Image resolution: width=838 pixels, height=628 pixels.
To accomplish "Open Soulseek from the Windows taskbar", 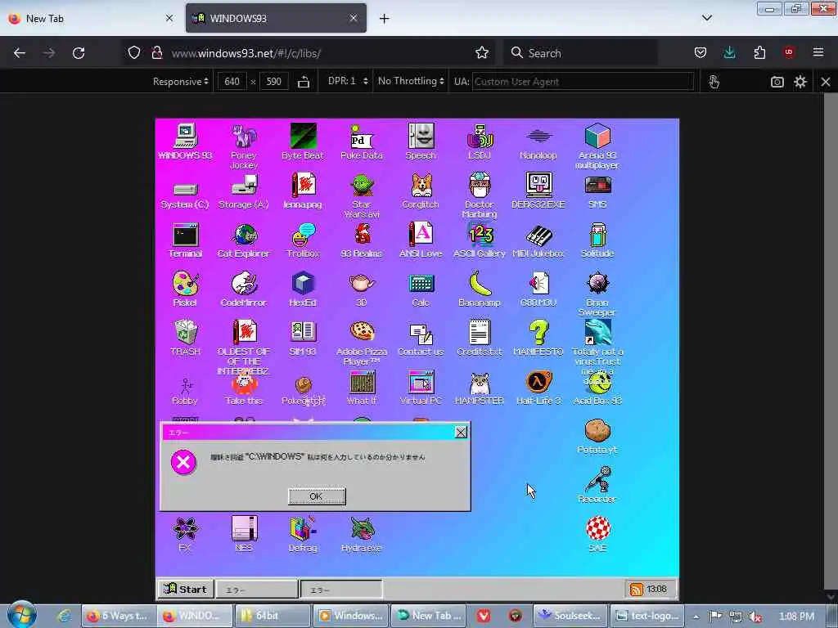I will point(570,616).
